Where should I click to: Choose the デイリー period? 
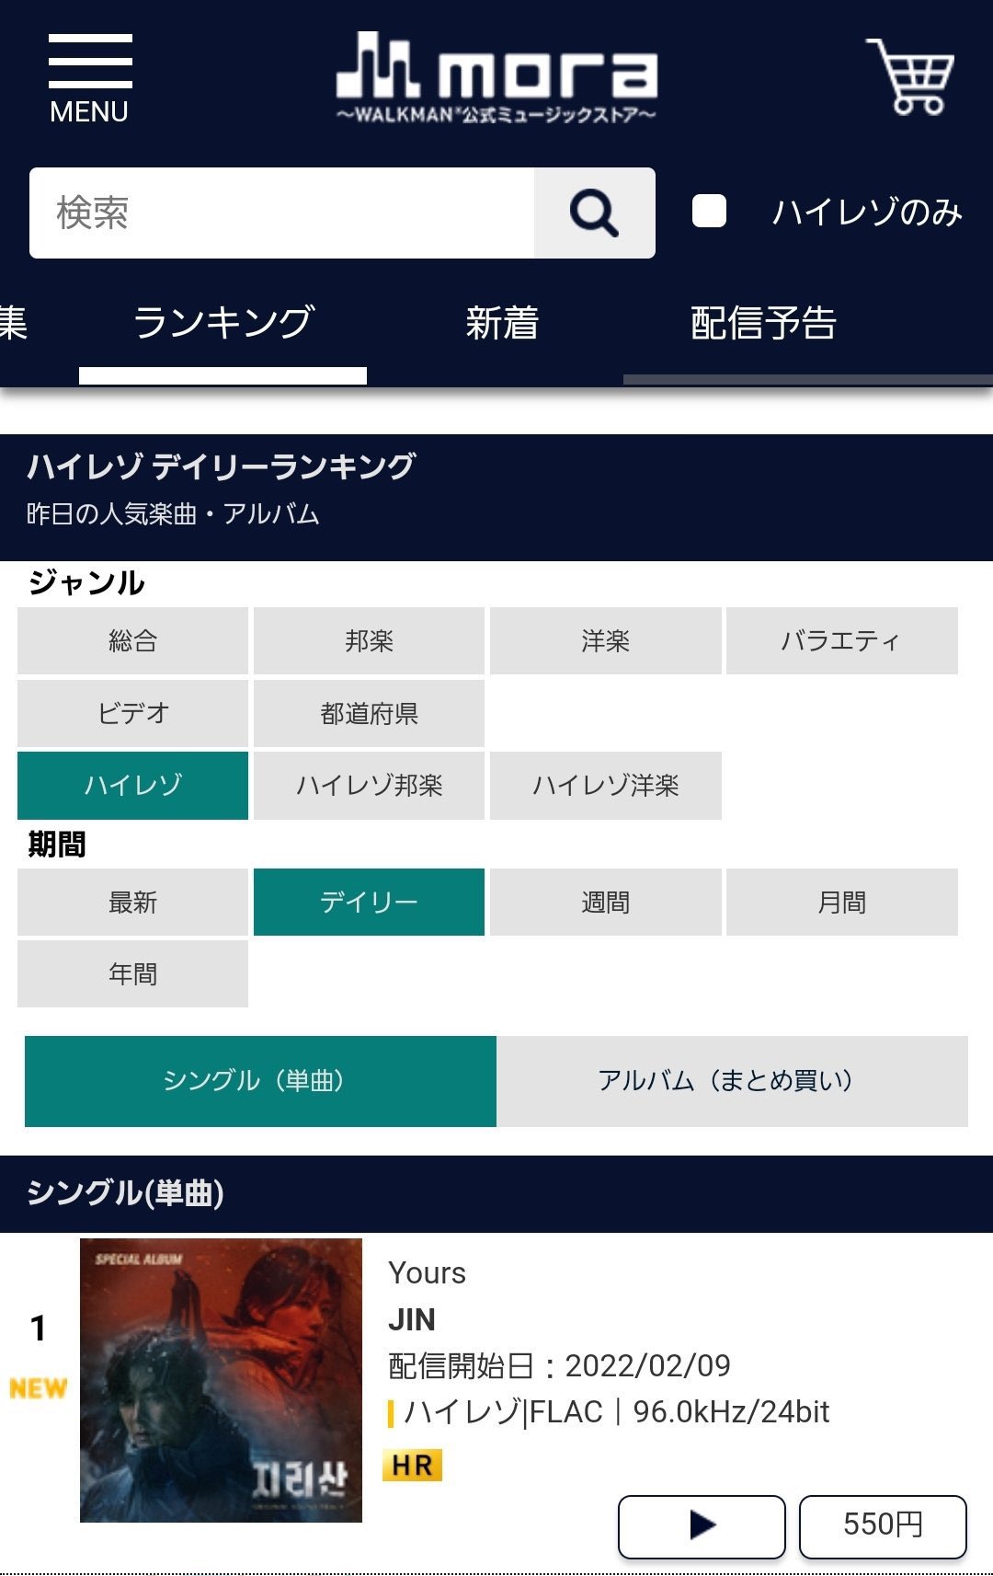coord(369,902)
